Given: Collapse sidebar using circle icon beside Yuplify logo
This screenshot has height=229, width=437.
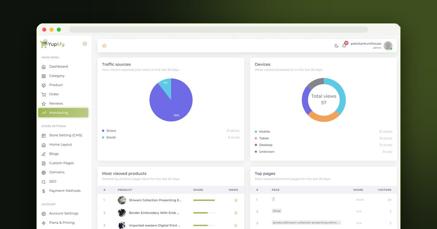Looking at the screenshot, I should 85,44.
